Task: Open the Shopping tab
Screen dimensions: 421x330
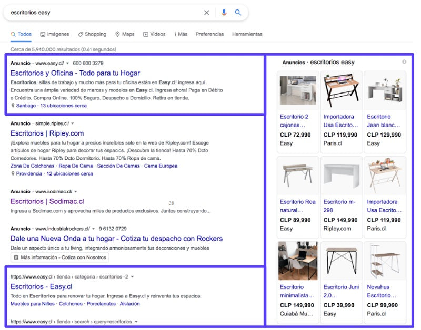Action: (92, 34)
